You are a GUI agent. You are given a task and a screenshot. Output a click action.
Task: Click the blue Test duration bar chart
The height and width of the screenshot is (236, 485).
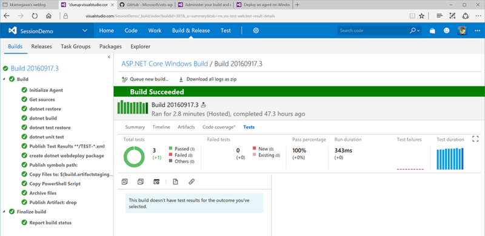(x=450, y=158)
